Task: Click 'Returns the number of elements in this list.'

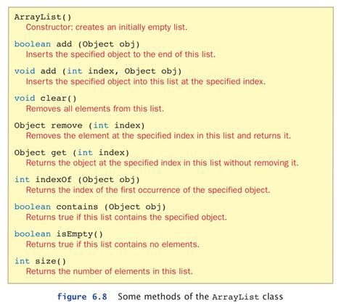Action: pyautogui.click(x=110, y=271)
